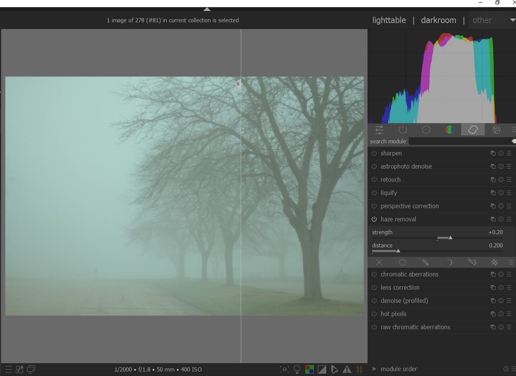Expand the lens correction module
516x376 pixels.
pyautogui.click(x=400, y=288)
